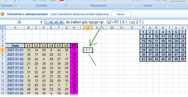
Task: Select the row 5 header
Action: point(3,50)
